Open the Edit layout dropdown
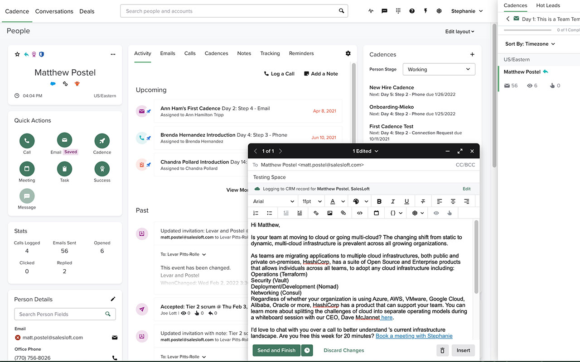 [459, 32]
